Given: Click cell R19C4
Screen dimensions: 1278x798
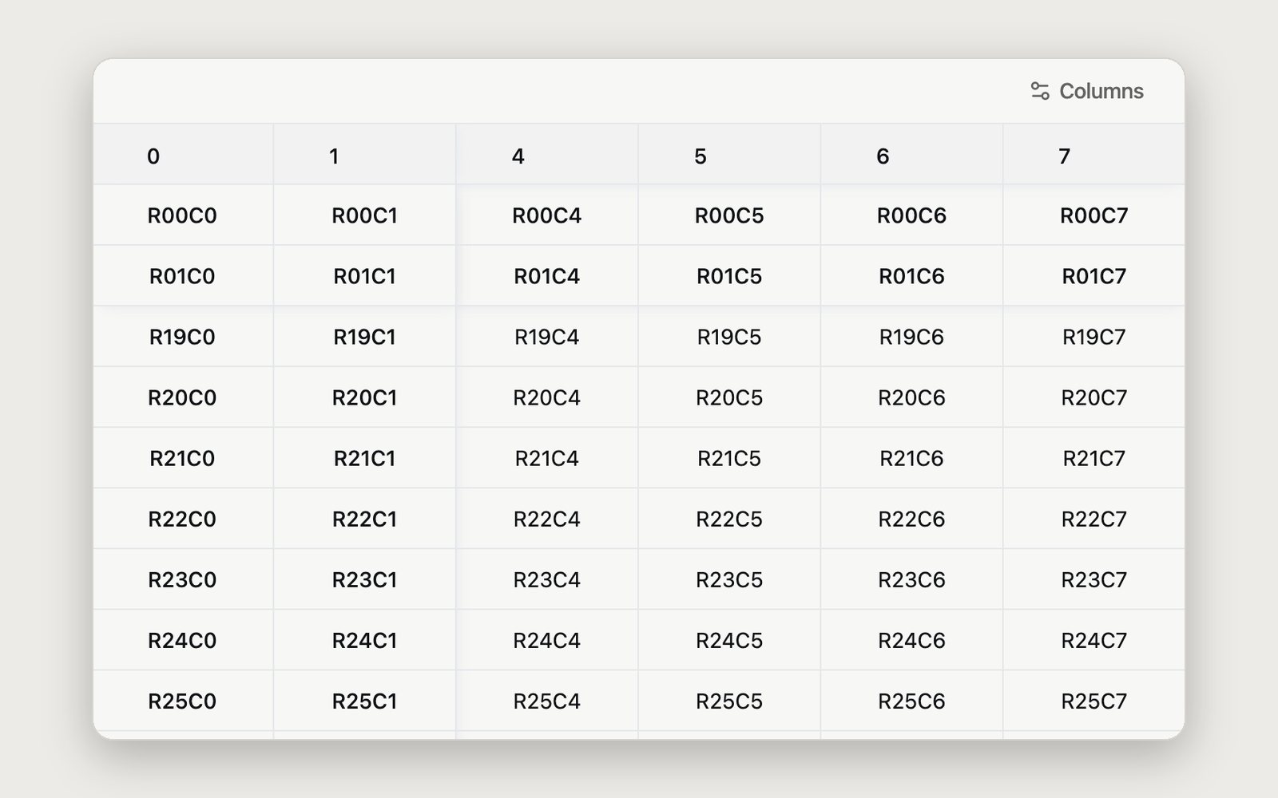Looking at the screenshot, I should pyautogui.click(x=547, y=337).
